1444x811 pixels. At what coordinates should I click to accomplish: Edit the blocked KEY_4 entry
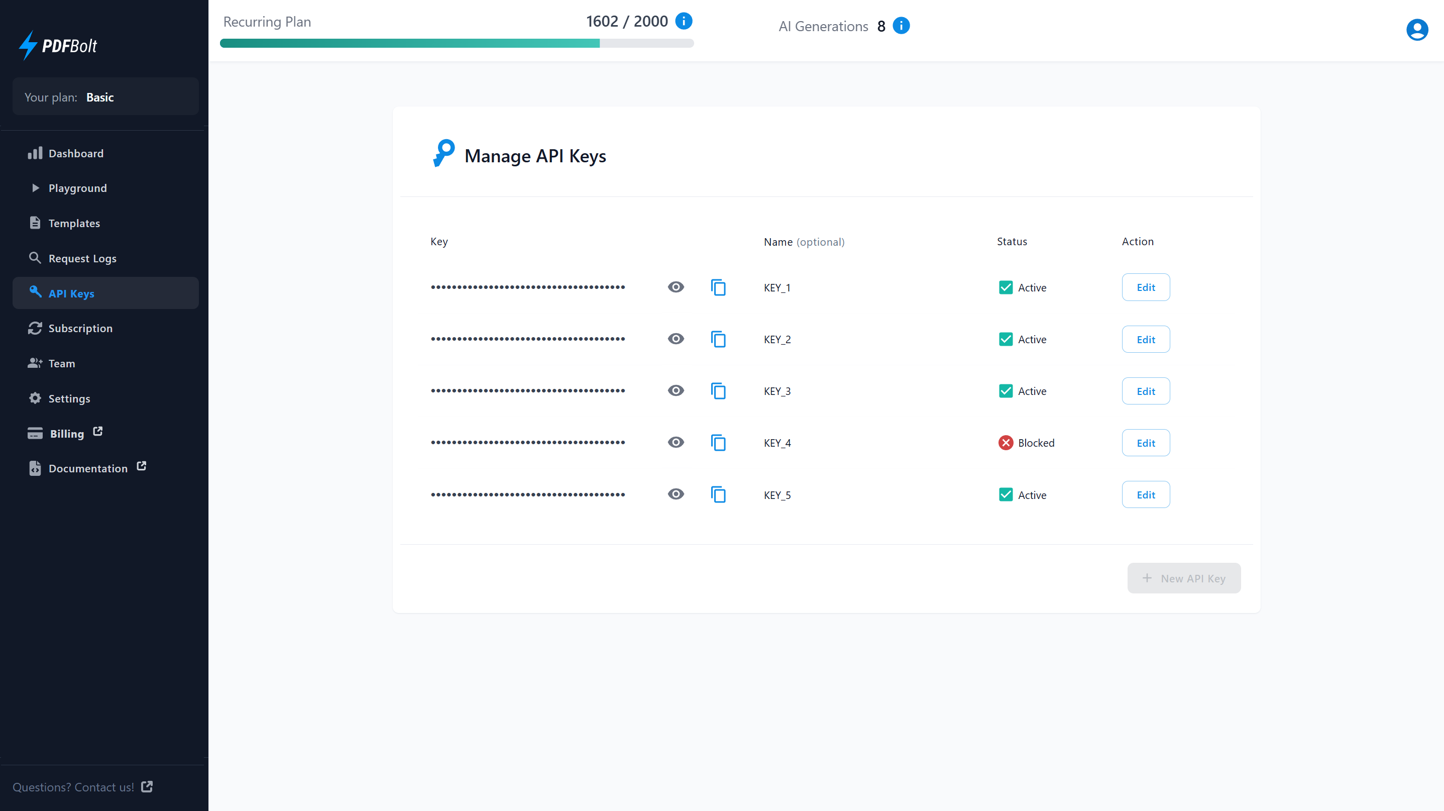click(x=1145, y=443)
